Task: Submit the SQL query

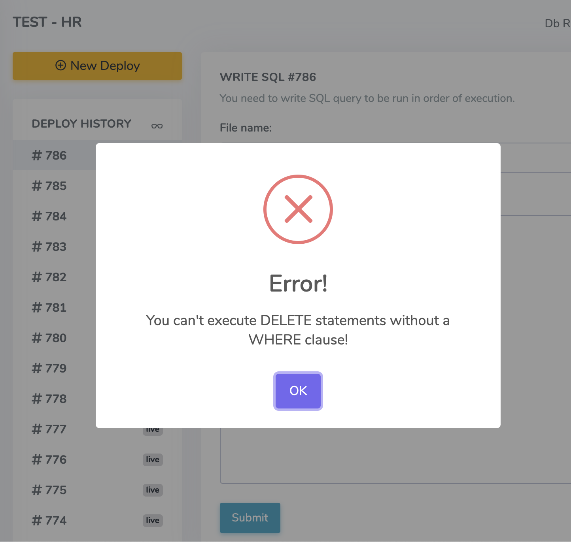Action: pyautogui.click(x=250, y=518)
